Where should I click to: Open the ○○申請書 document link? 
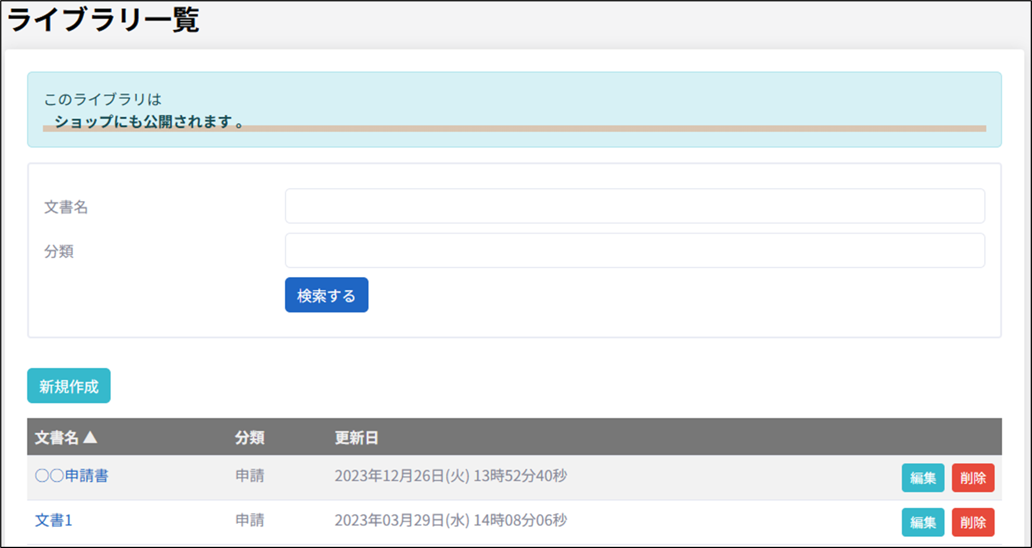point(72,476)
